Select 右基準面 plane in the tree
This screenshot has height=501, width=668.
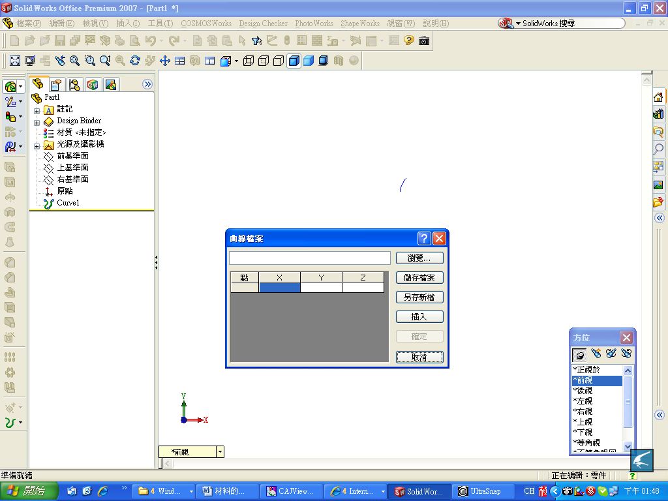[x=73, y=179]
